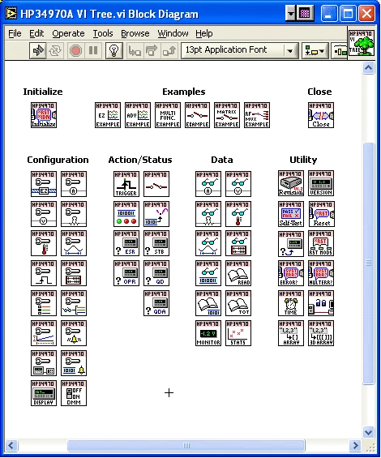Select the QD query VI icon

coord(156,273)
